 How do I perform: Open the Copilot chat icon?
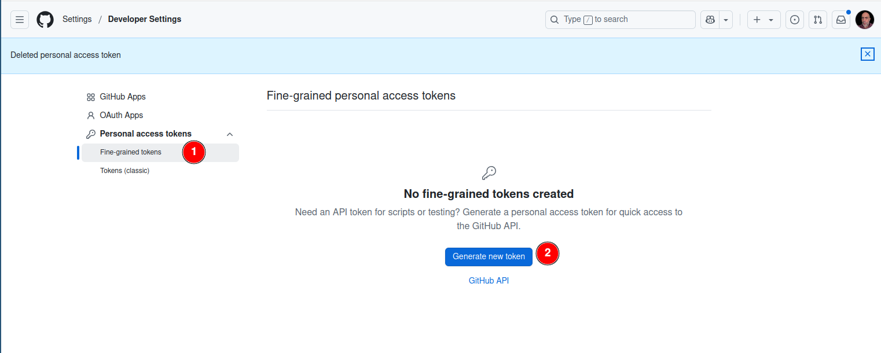point(710,20)
